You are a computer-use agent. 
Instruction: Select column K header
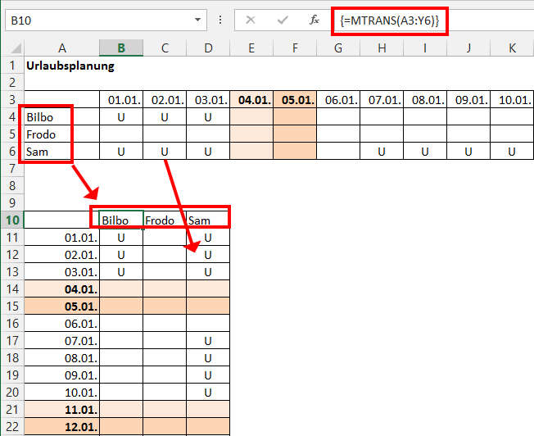[x=512, y=48]
